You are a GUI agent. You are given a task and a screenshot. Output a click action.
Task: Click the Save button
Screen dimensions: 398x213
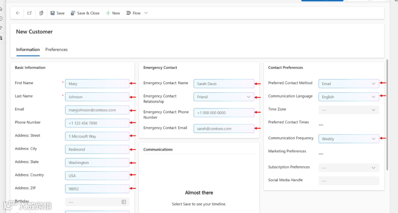(x=57, y=13)
